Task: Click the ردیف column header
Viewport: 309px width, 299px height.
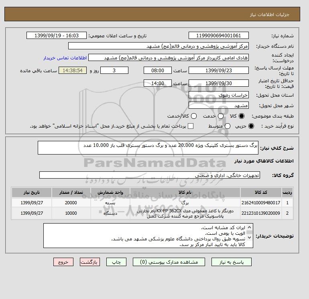Action: pos(287,192)
